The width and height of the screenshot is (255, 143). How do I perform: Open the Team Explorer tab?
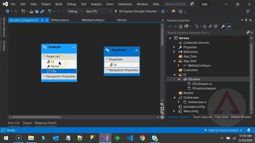[202, 117]
